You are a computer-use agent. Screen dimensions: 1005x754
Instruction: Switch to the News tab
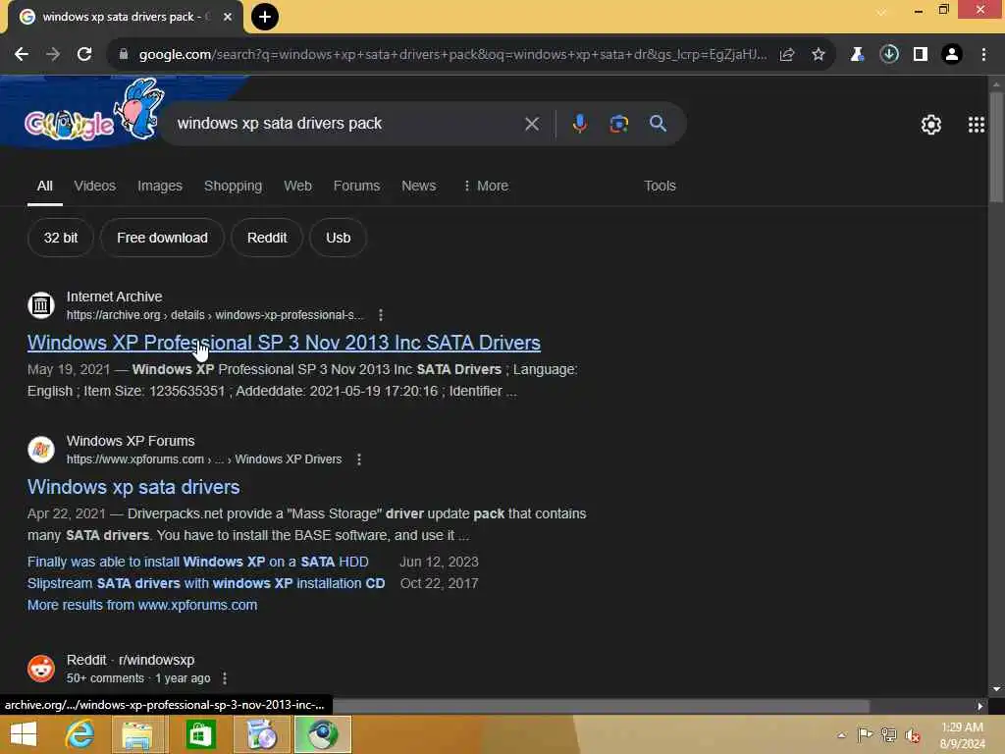418,186
